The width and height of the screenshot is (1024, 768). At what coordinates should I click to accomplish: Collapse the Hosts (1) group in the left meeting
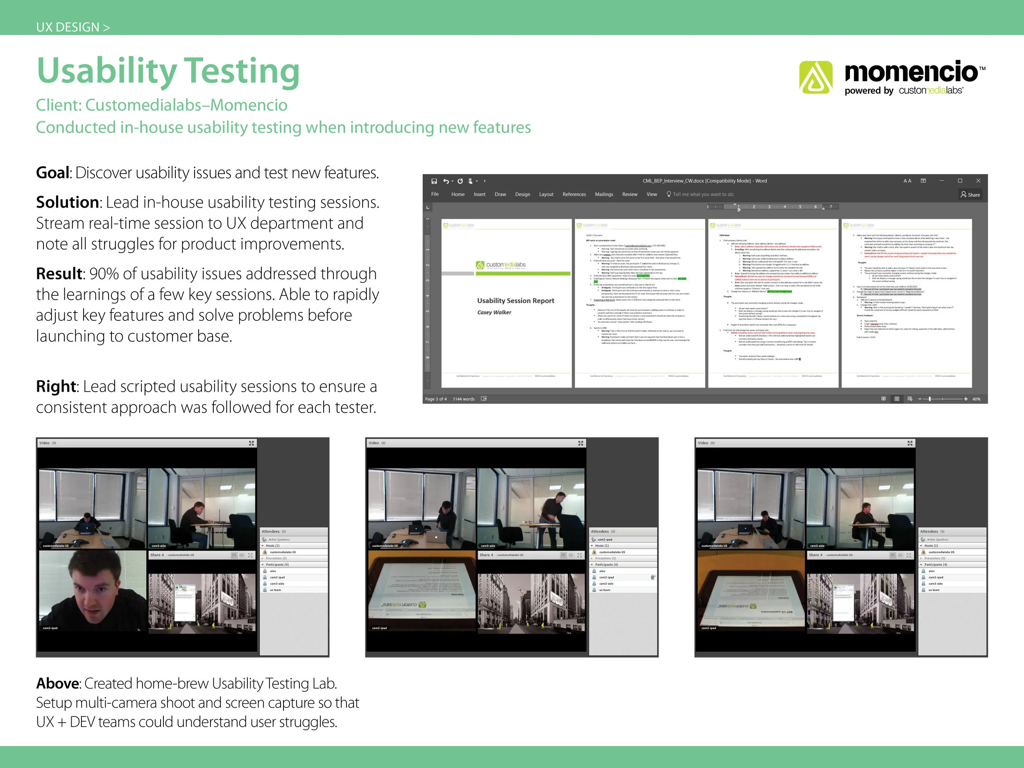(263, 546)
